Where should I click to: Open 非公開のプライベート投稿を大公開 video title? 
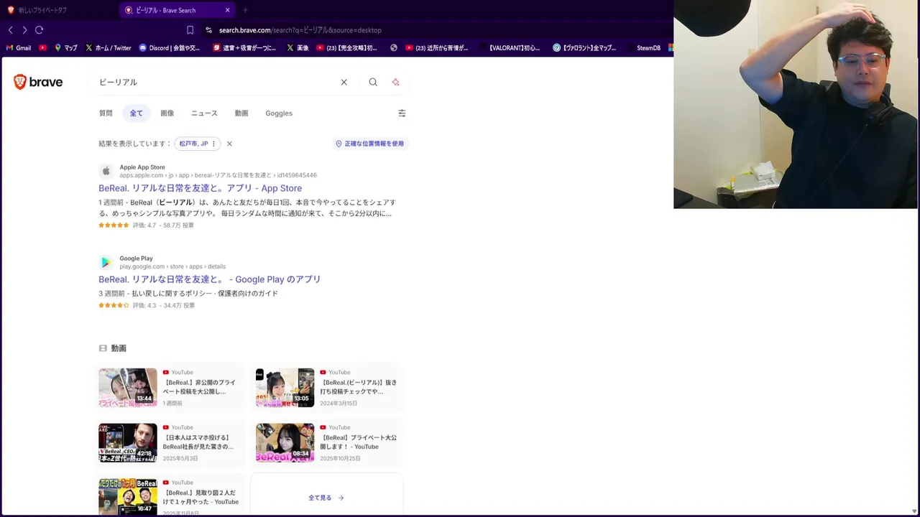[199, 387]
